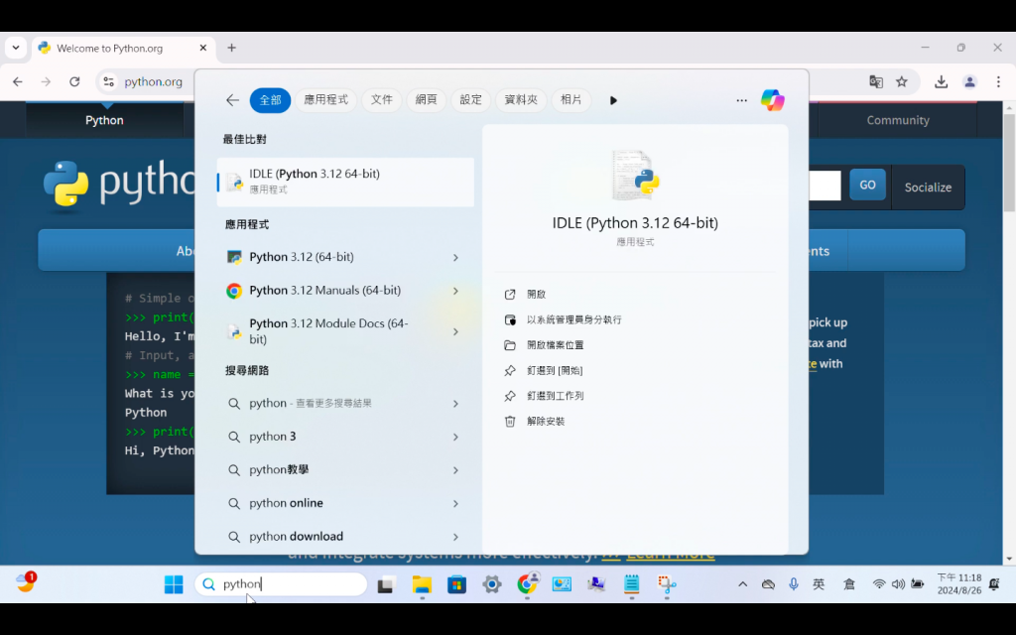Click notification bell in system tray
Viewport: 1016px width, 635px height.
pyautogui.click(x=994, y=584)
